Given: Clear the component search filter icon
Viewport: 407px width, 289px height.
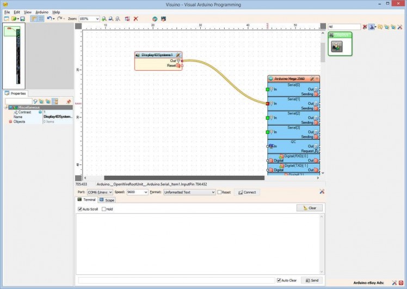Looking at the screenshot, I should click(x=365, y=27).
